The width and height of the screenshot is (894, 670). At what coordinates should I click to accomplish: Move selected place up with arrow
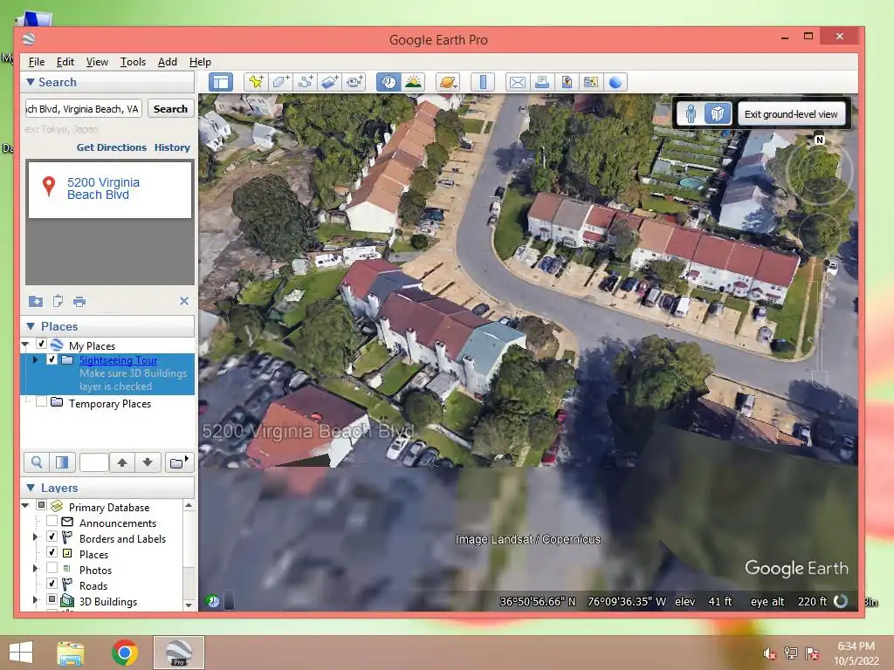coord(122,462)
